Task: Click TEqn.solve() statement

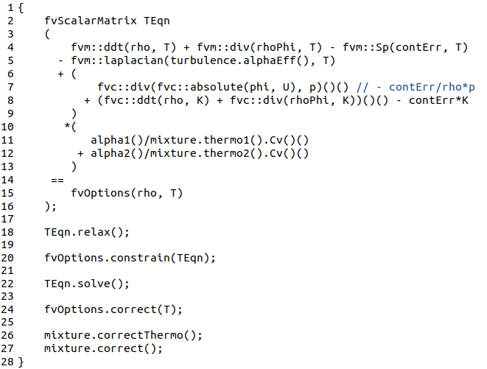Action: pos(87,284)
